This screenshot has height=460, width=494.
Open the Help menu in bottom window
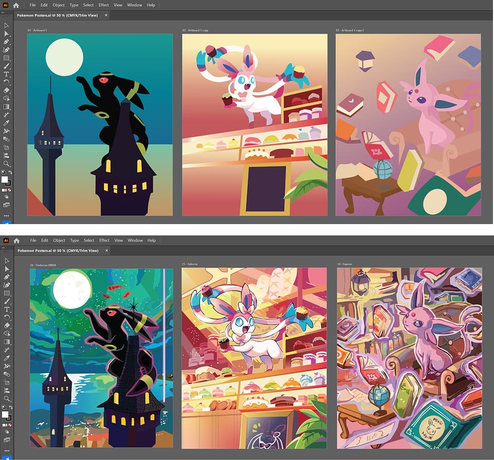pos(151,241)
